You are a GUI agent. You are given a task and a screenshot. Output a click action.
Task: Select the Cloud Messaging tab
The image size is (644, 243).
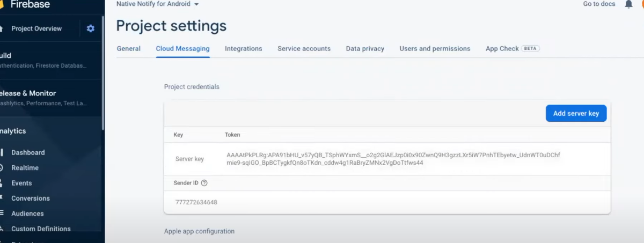(x=182, y=48)
